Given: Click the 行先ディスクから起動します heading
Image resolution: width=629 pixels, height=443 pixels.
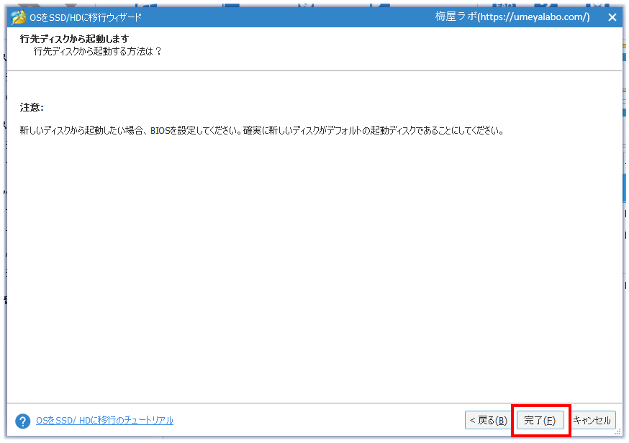Looking at the screenshot, I should tap(75, 39).
